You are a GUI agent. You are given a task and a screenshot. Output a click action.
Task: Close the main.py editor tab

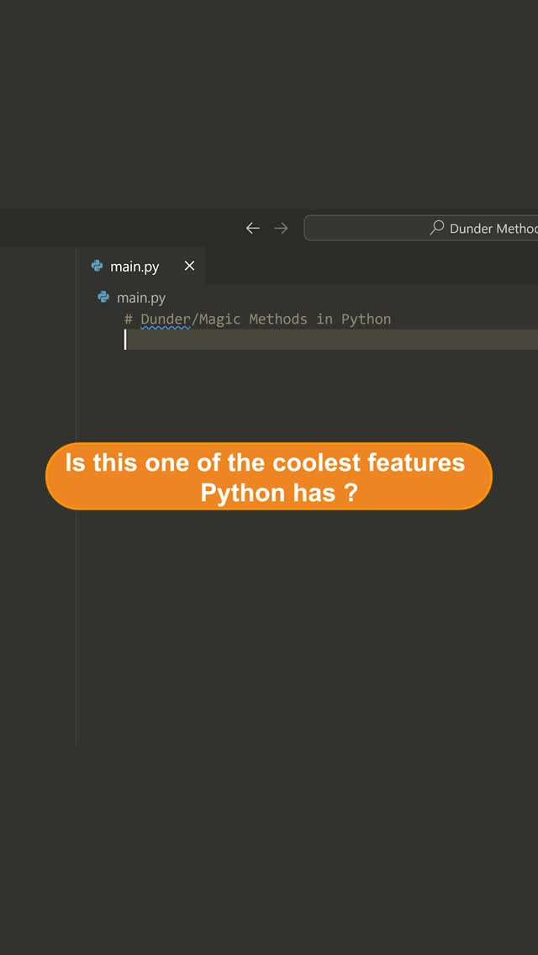pos(189,266)
